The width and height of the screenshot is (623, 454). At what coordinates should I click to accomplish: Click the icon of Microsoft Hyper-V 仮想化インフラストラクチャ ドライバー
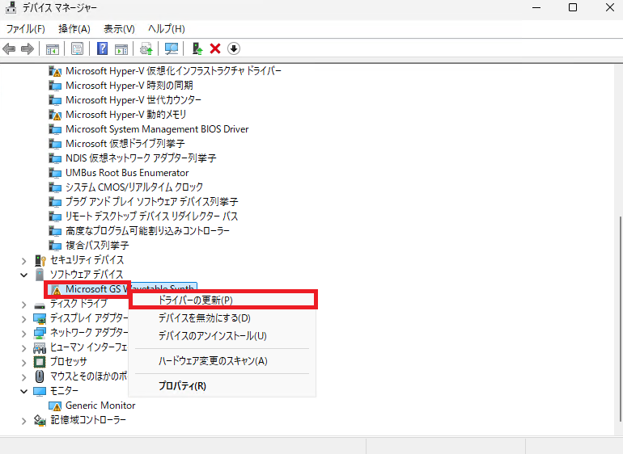click(x=55, y=71)
